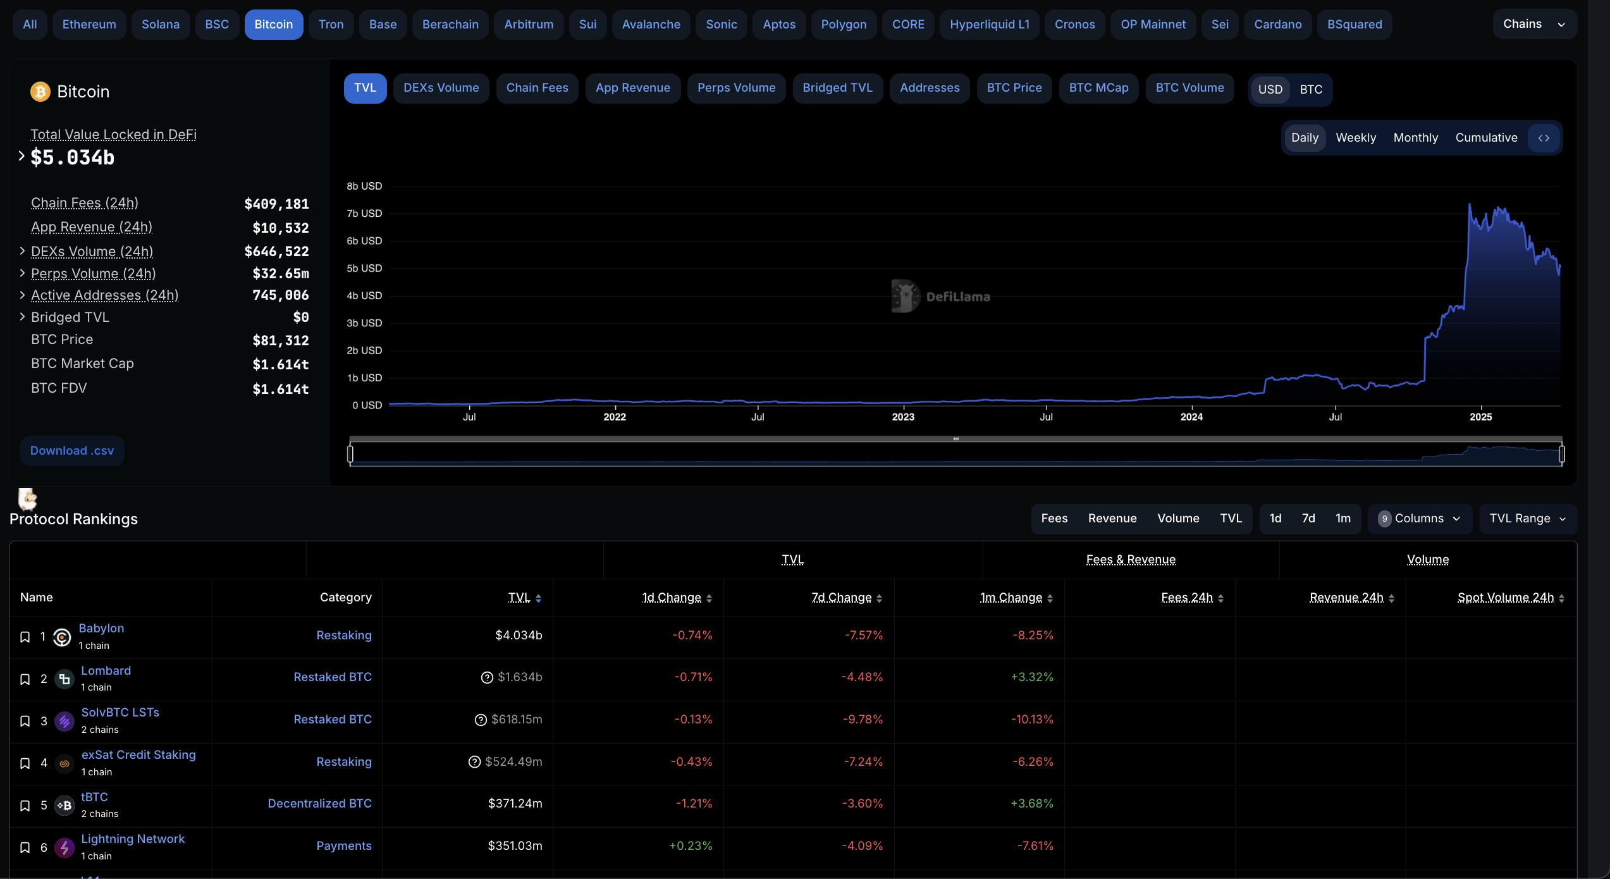Click the question mark beside SolvBTC TVL
The width and height of the screenshot is (1610, 879).
[481, 720]
